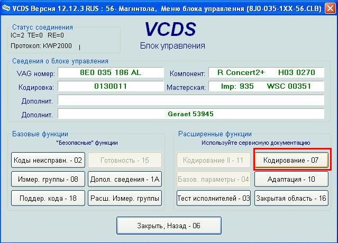Click the Geraet 53945 field

coord(191,114)
